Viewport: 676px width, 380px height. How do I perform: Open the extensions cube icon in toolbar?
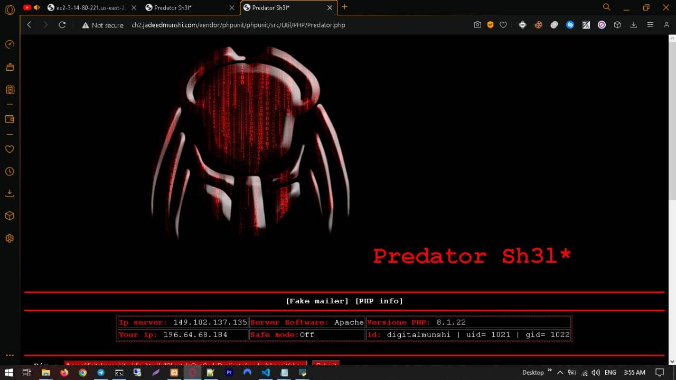coord(617,25)
